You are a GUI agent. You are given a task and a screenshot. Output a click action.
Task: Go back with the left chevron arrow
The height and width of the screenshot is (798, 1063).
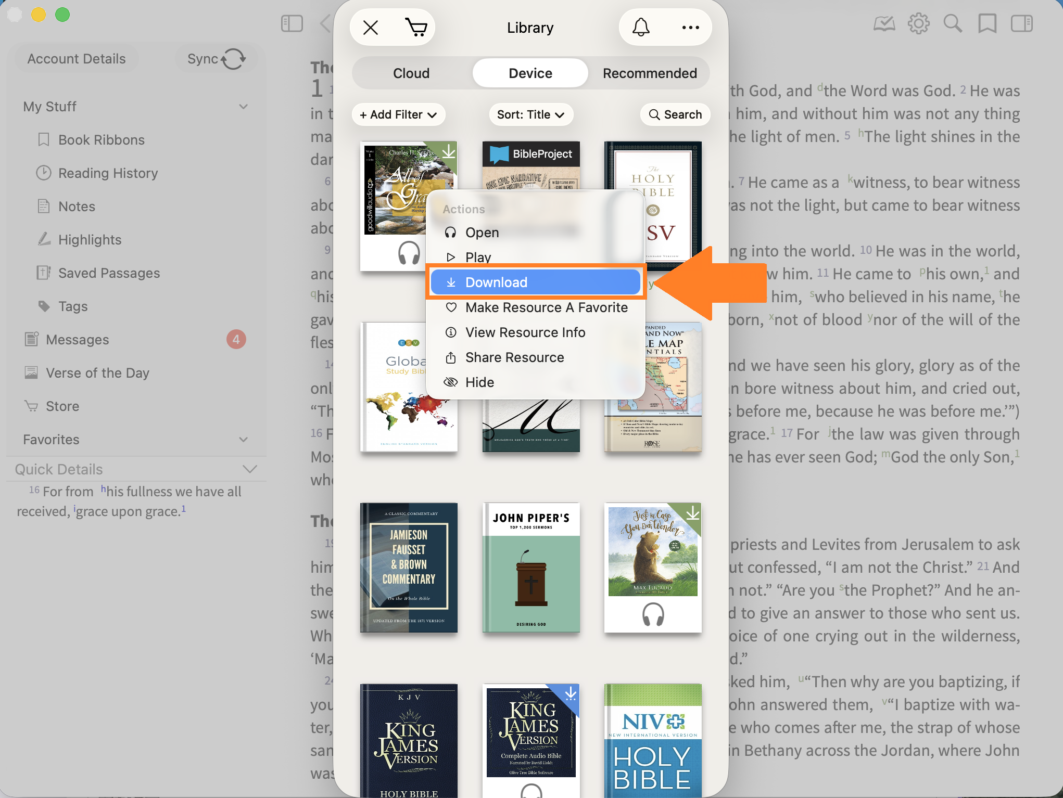pyautogui.click(x=326, y=23)
